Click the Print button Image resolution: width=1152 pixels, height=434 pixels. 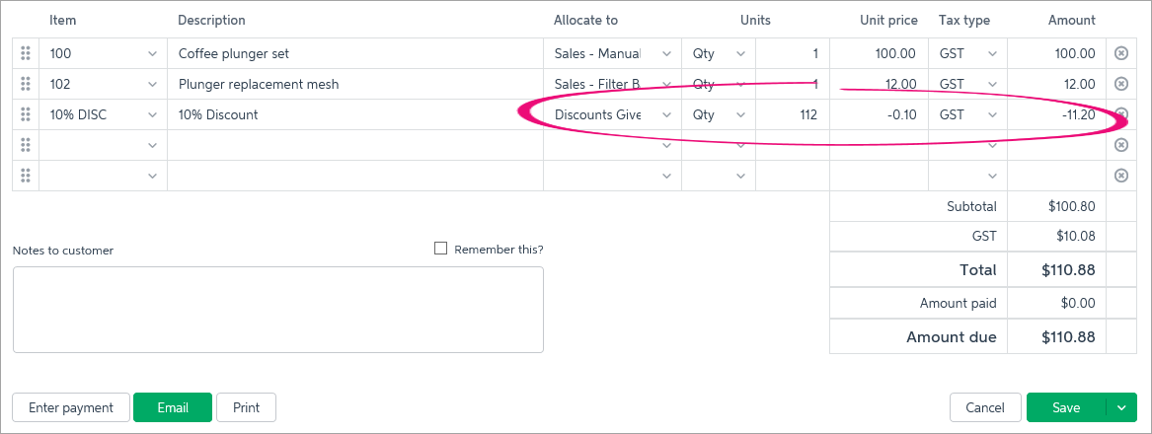point(246,407)
